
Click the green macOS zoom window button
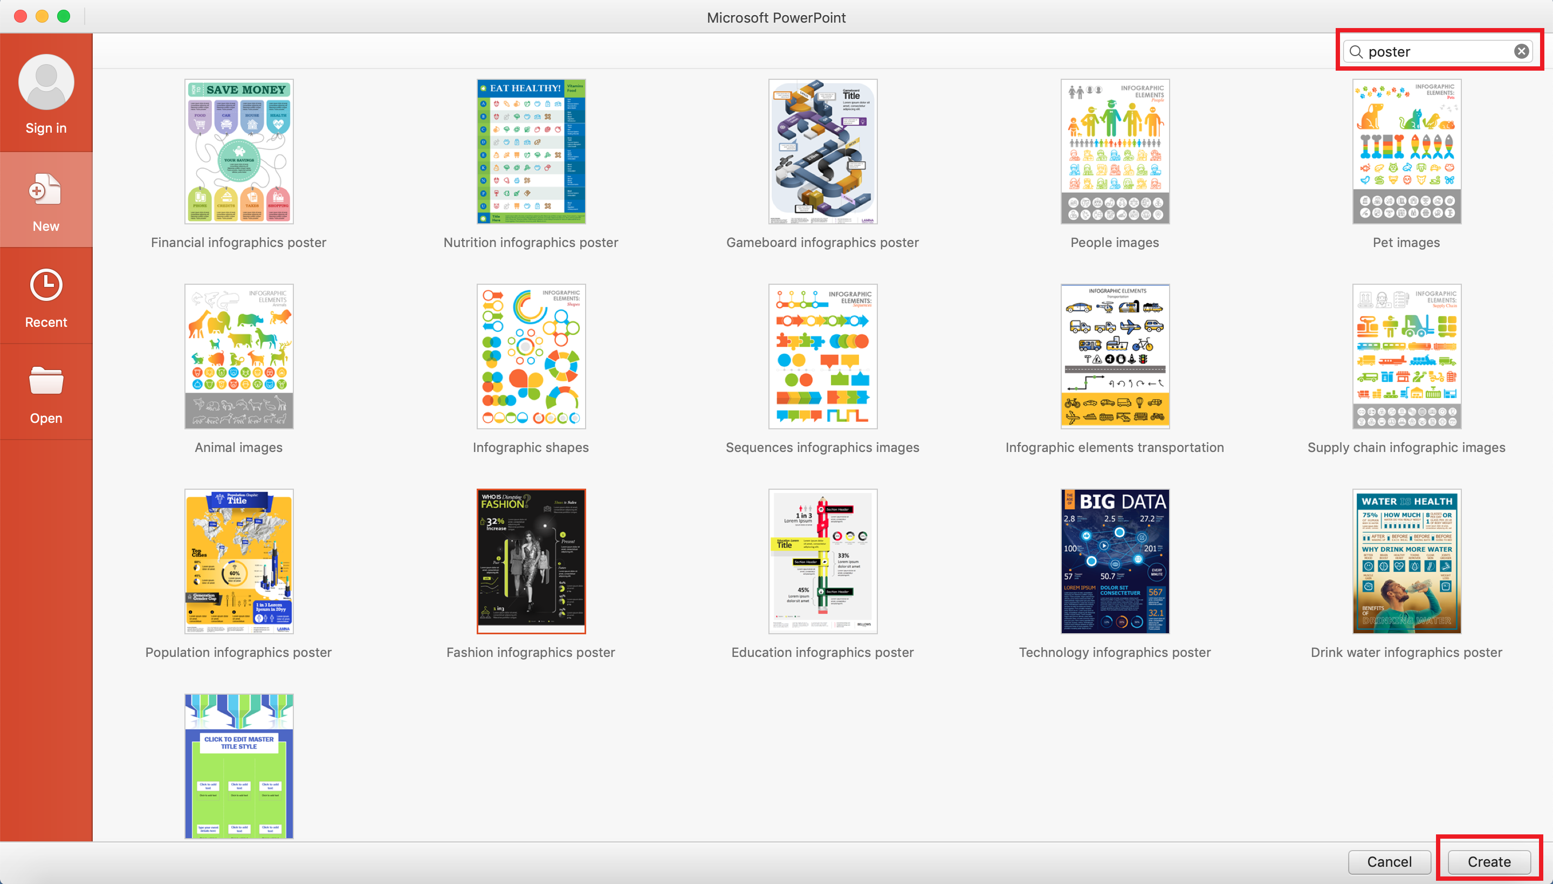pyautogui.click(x=64, y=16)
